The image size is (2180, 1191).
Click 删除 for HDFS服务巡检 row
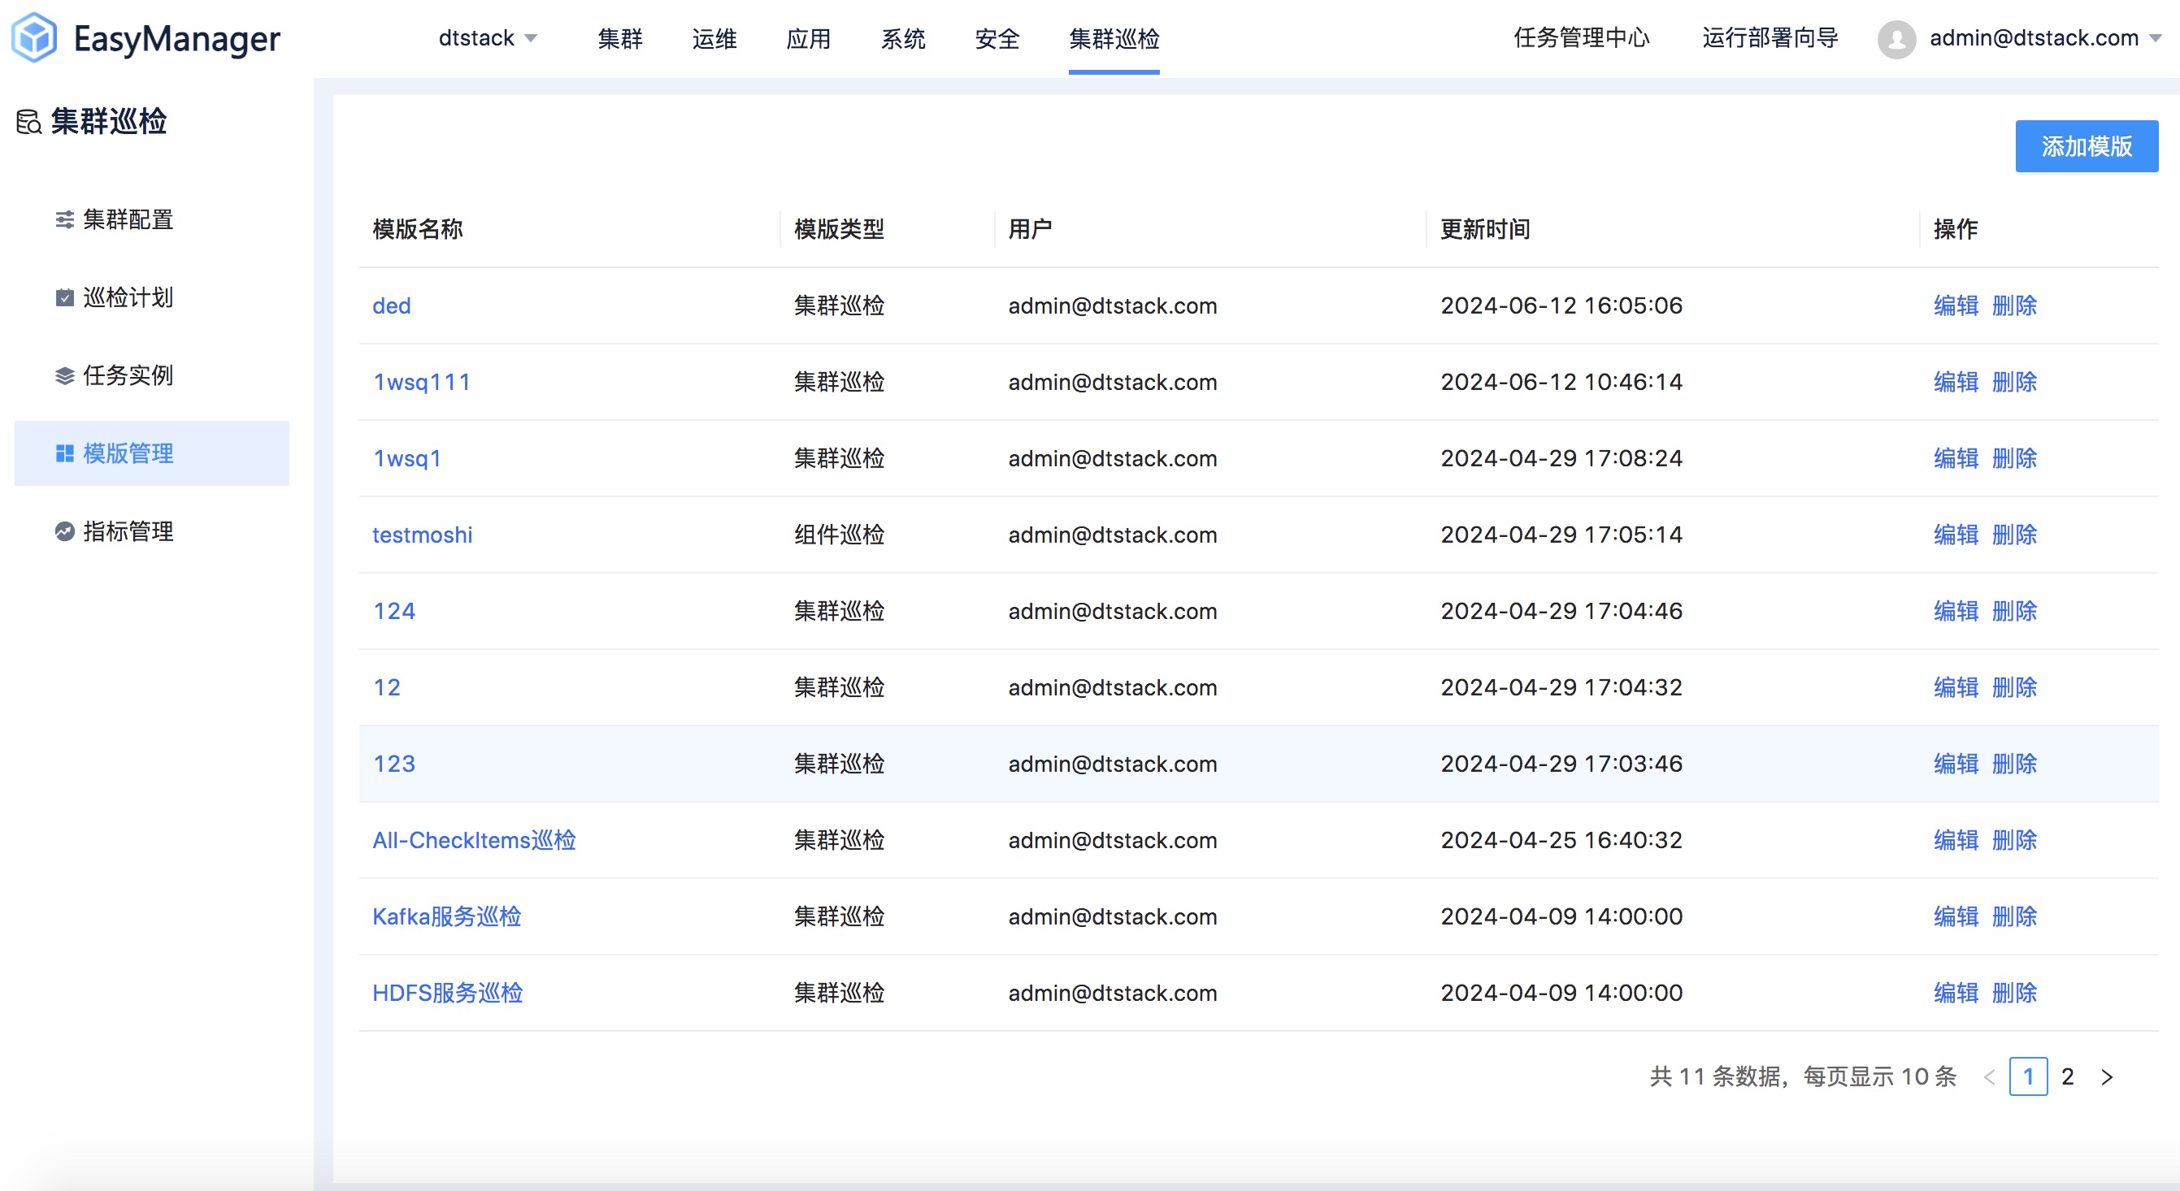tap(2014, 992)
